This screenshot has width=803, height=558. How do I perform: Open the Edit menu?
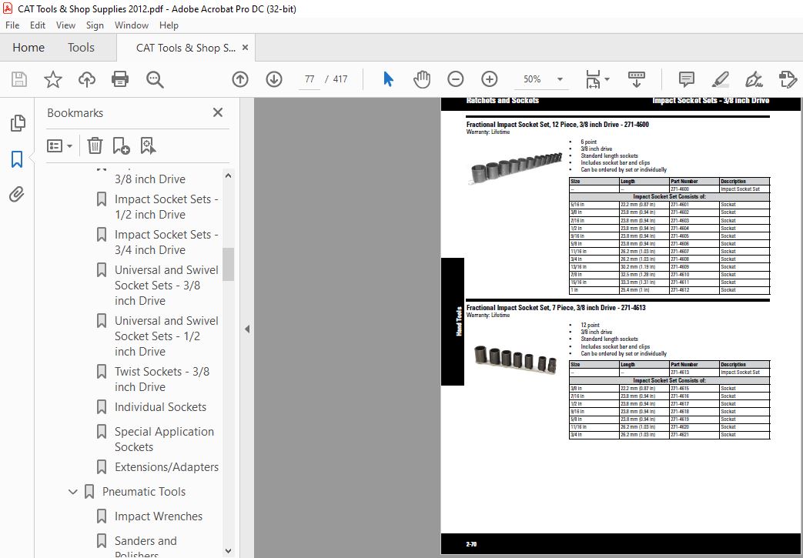[38, 25]
